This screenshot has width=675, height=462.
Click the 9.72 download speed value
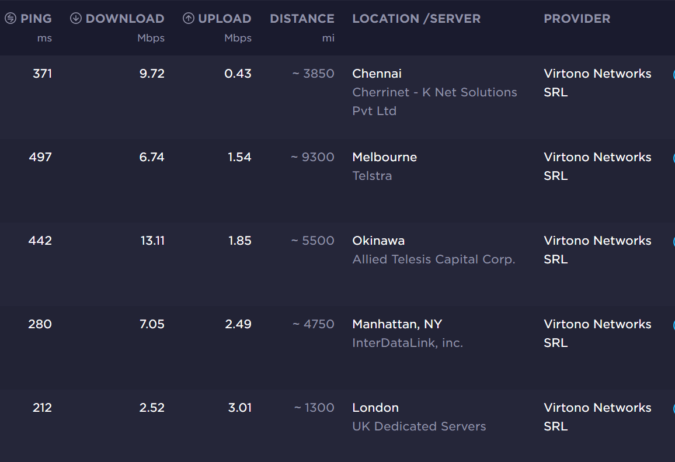pos(152,74)
